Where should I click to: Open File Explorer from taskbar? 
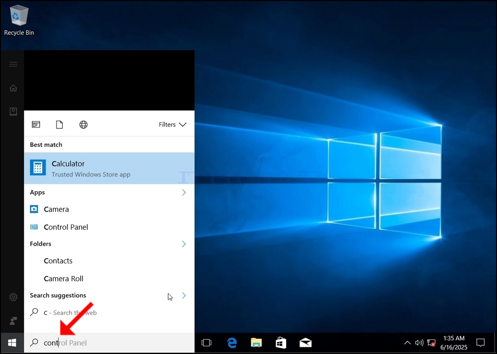(256, 342)
